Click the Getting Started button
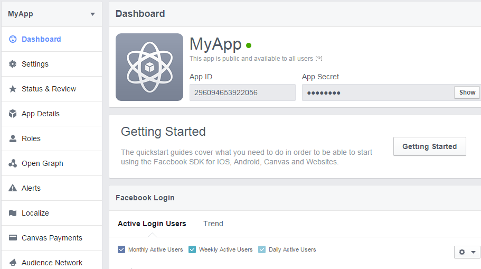481x269 pixels. click(x=429, y=146)
